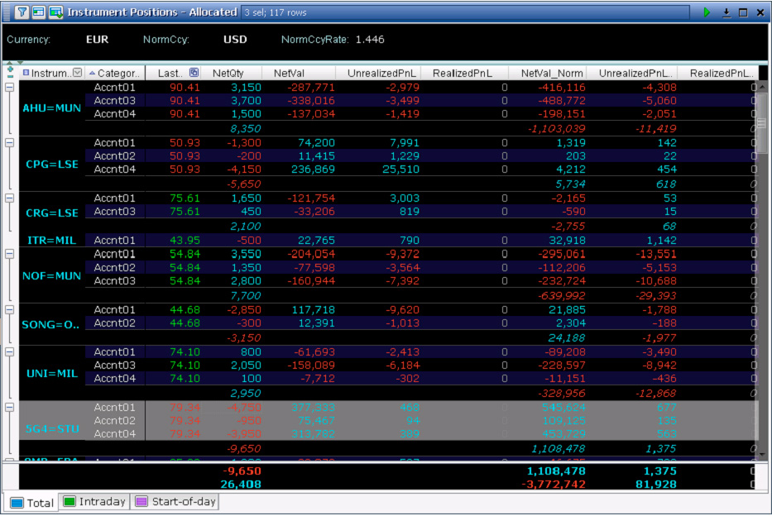Click the pin/dock down-arrow icon

[726, 12]
